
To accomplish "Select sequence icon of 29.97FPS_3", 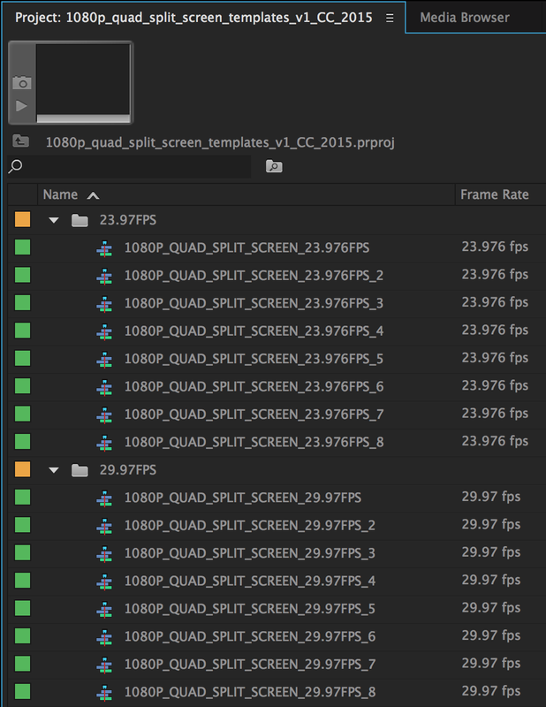I will pyautogui.click(x=104, y=554).
